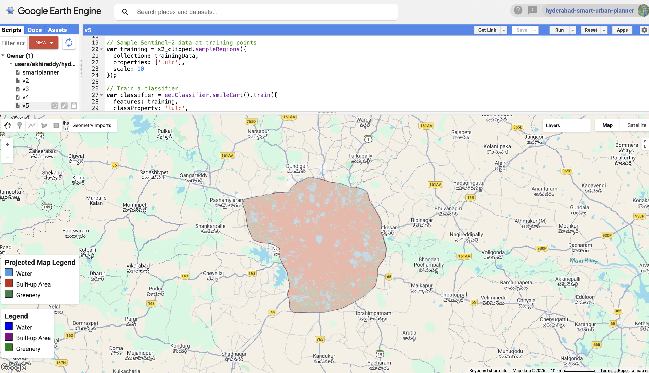The height and width of the screenshot is (373, 649).
Task: Switch base layer to Map view
Action: tap(607, 125)
